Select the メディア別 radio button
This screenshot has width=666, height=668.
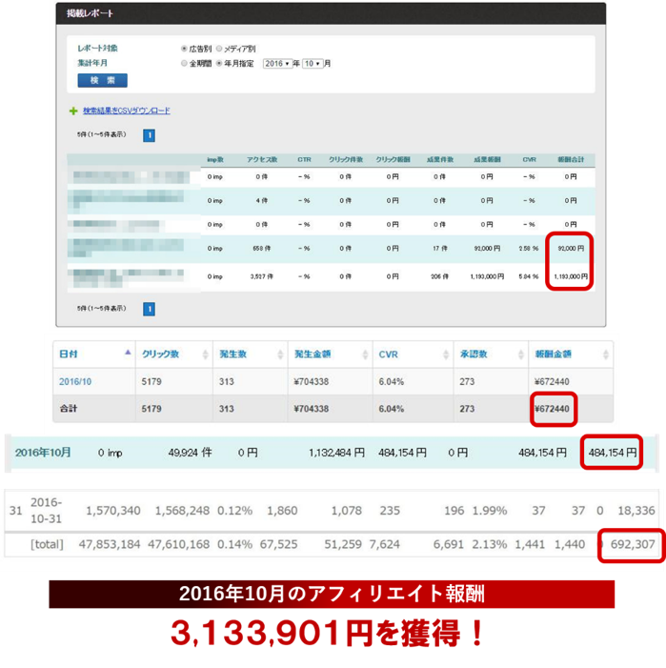click(x=219, y=49)
